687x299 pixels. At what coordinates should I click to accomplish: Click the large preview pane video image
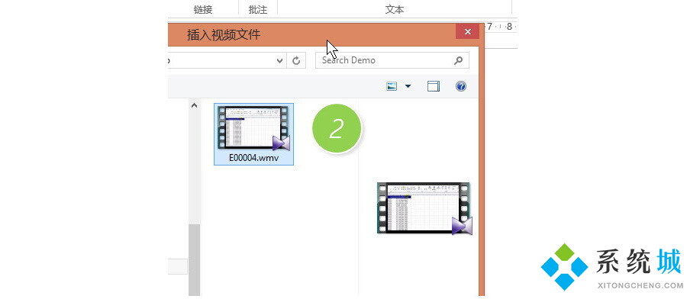[424, 208]
